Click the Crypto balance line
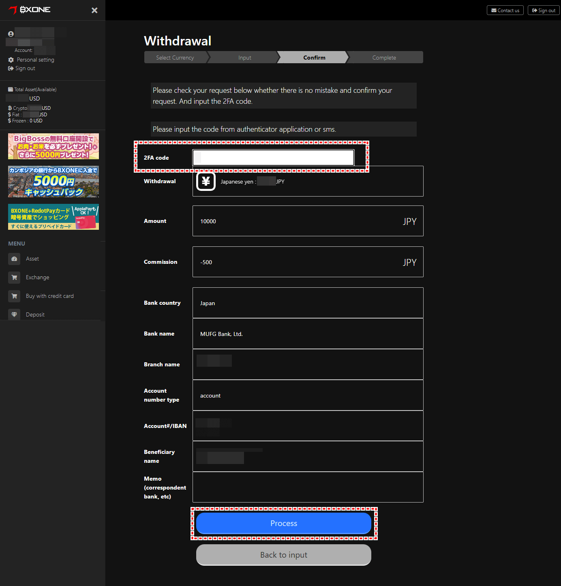Image resolution: width=561 pixels, height=586 pixels. (x=29, y=108)
